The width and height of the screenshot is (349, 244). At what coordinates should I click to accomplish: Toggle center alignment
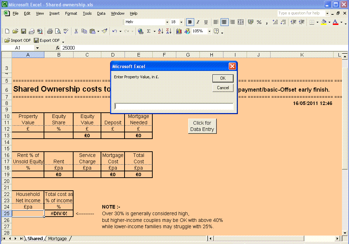point(224,22)
